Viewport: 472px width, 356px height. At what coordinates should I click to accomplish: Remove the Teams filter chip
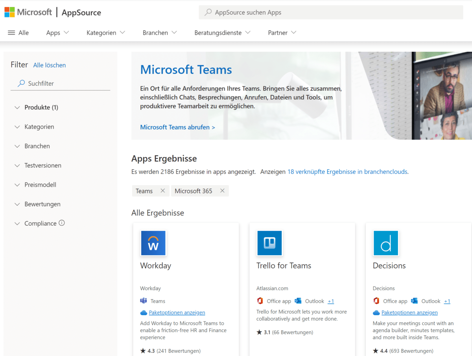pos(162,191)
